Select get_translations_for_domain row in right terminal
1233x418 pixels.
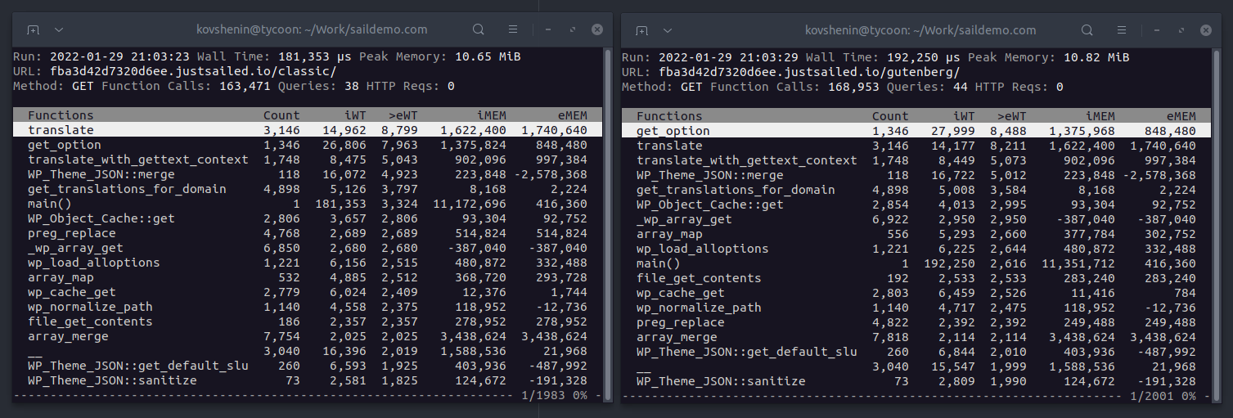tap(916, 190)
